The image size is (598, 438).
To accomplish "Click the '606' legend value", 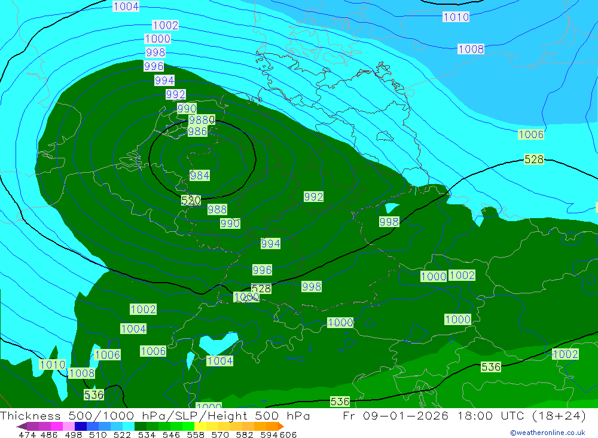I will [x=288, y=434].
